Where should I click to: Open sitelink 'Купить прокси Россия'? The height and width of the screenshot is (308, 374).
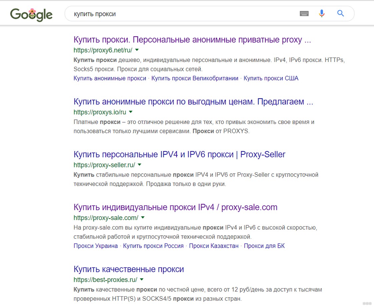153,246
